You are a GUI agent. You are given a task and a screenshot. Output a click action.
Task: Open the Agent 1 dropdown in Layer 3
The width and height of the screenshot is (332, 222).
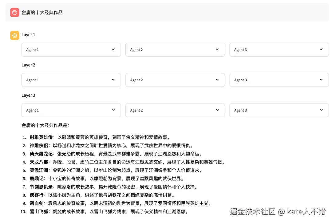tap(71, 110)
